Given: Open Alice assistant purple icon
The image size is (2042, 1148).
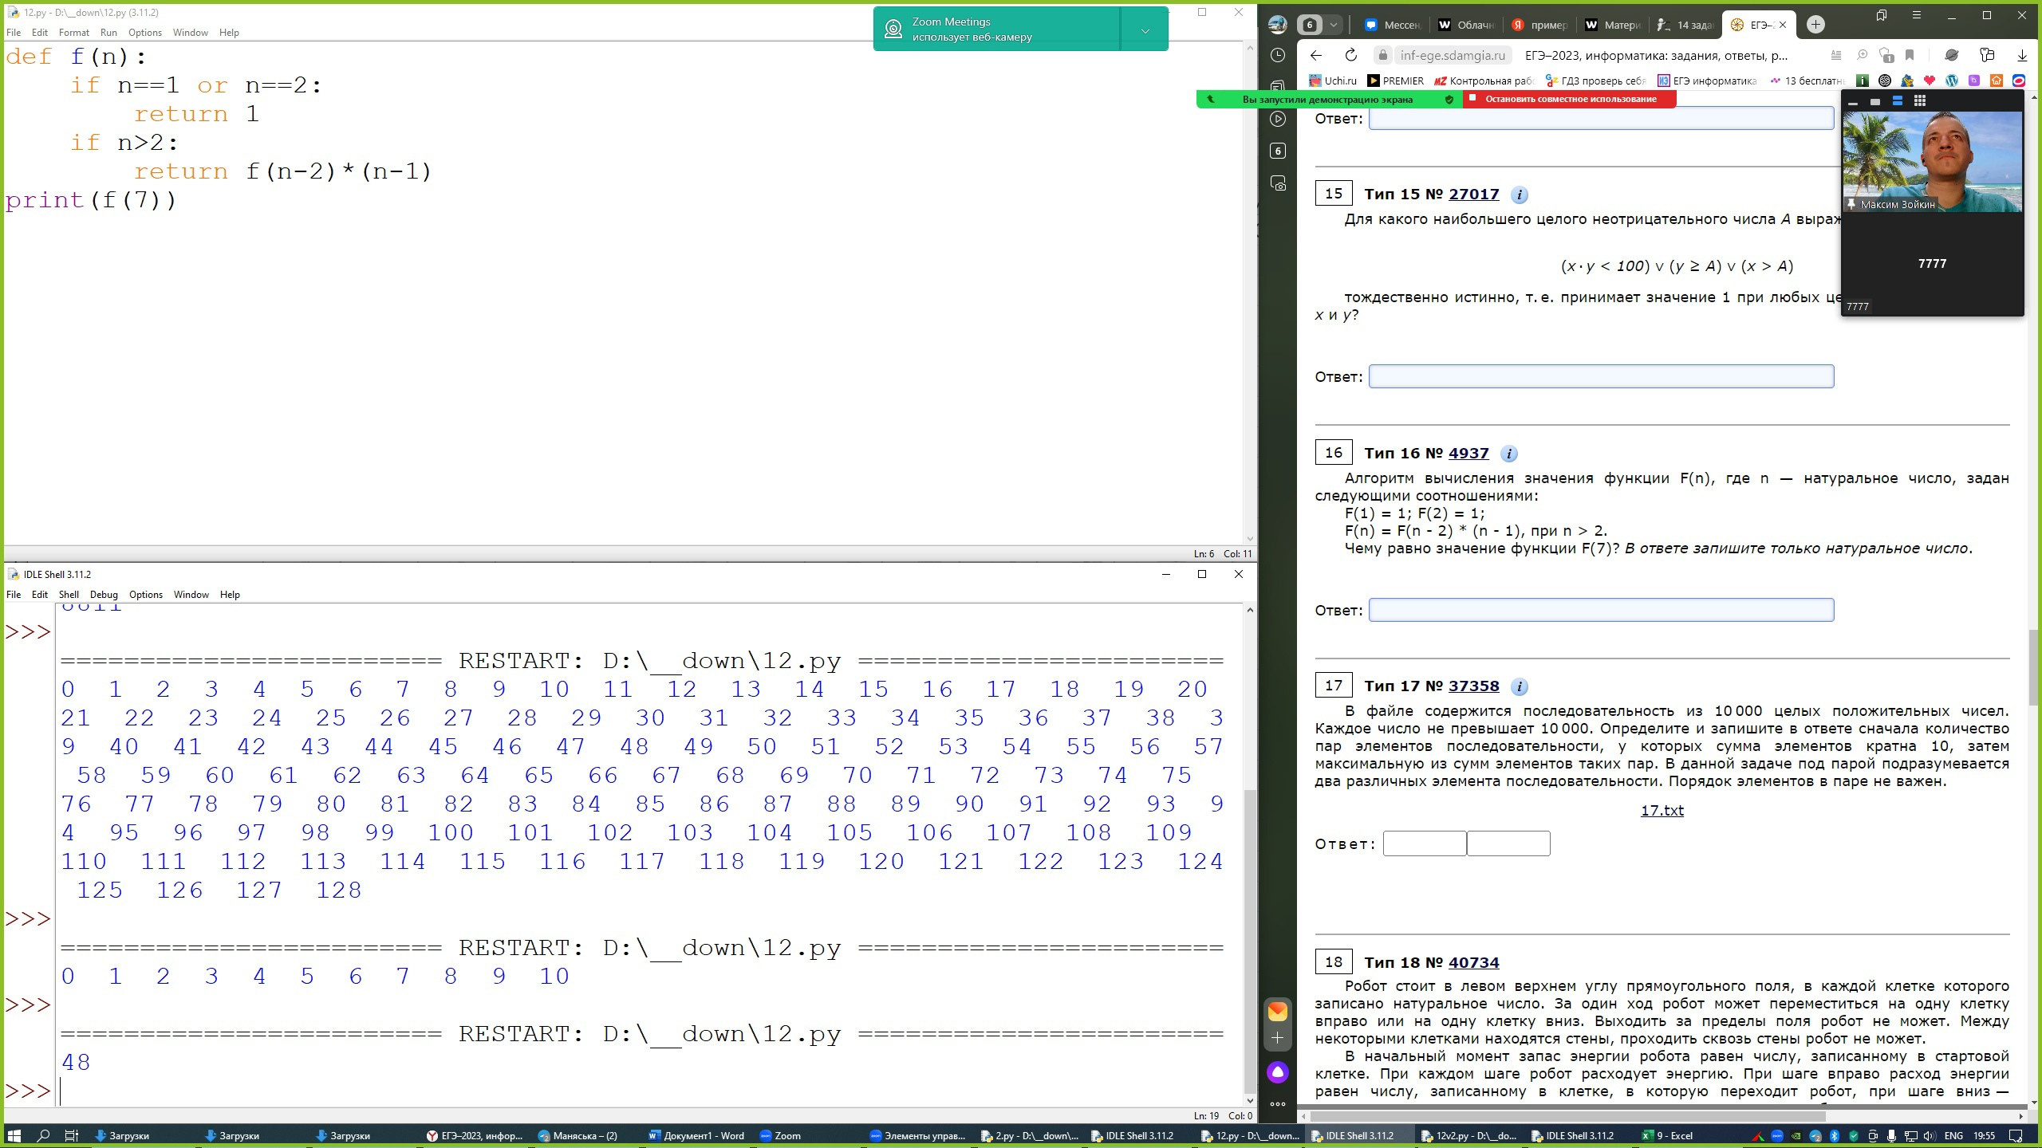Looking at the screenshot, I should 1278,1072.
